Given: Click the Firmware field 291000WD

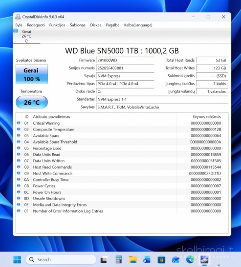Looking at the screenshot, I should [x=125, y=60].
